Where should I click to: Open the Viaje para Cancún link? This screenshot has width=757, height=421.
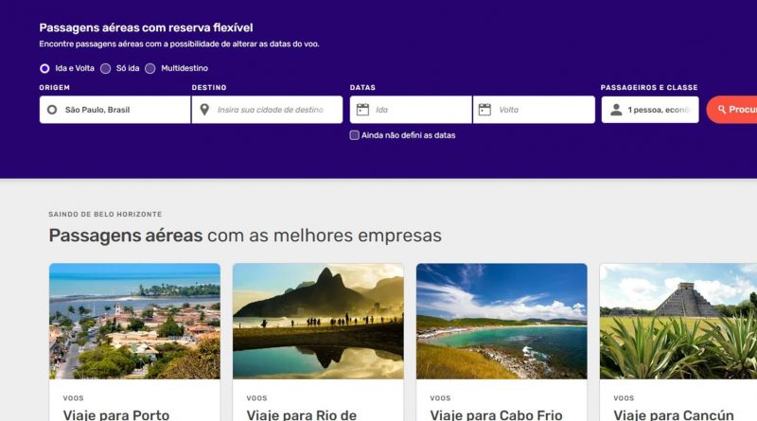pos(674,414)
